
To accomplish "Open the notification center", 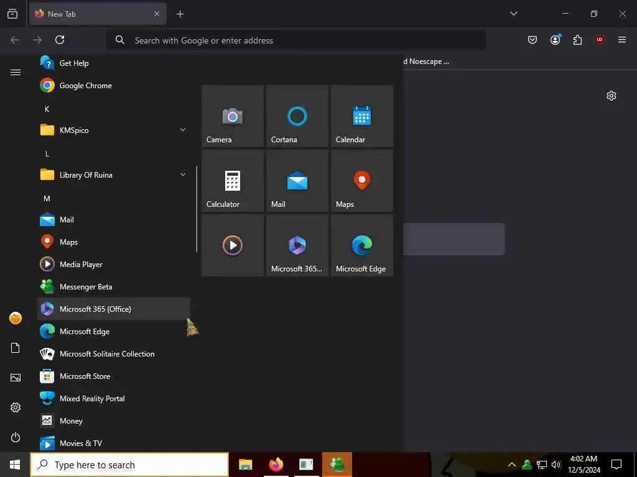I will click(616, 465).
